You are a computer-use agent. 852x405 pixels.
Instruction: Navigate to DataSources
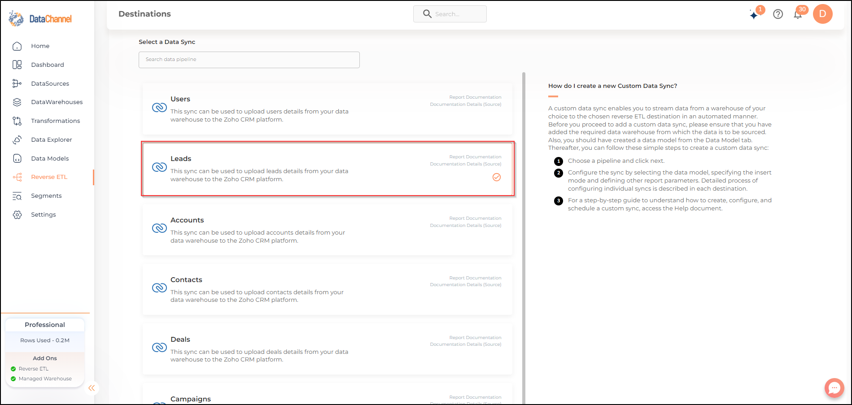point(50,83)
